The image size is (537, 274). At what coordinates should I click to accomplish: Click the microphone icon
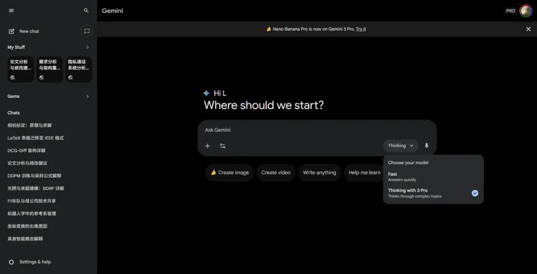click(x=427, y=146)
